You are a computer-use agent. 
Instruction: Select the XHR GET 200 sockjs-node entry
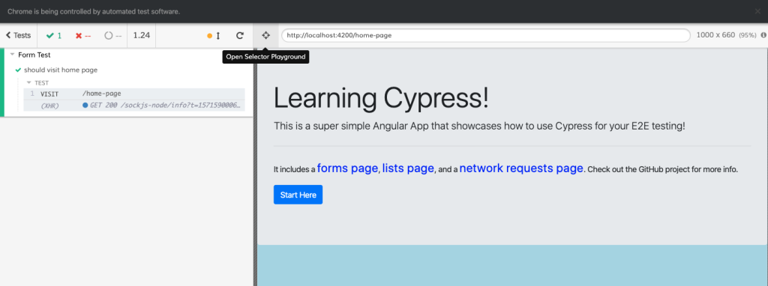134,105
